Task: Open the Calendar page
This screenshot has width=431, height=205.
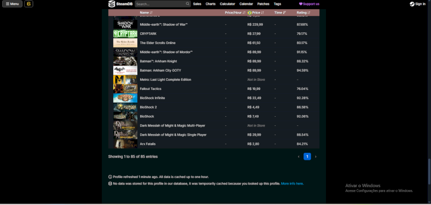Action: point(246,4)
